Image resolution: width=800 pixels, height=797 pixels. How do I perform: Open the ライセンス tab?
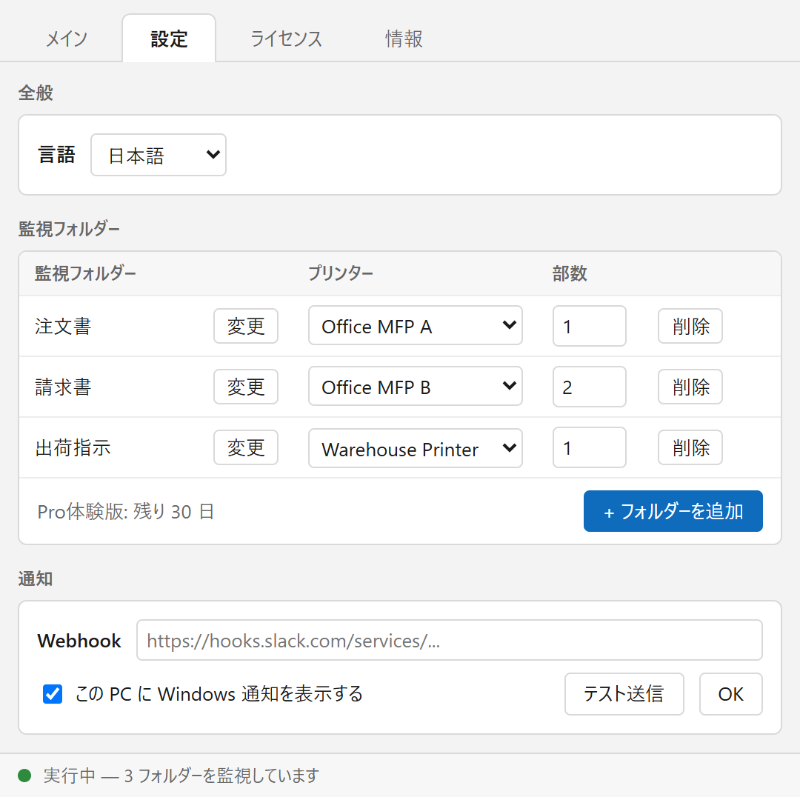pyautogui.click(x=286, y=39)
